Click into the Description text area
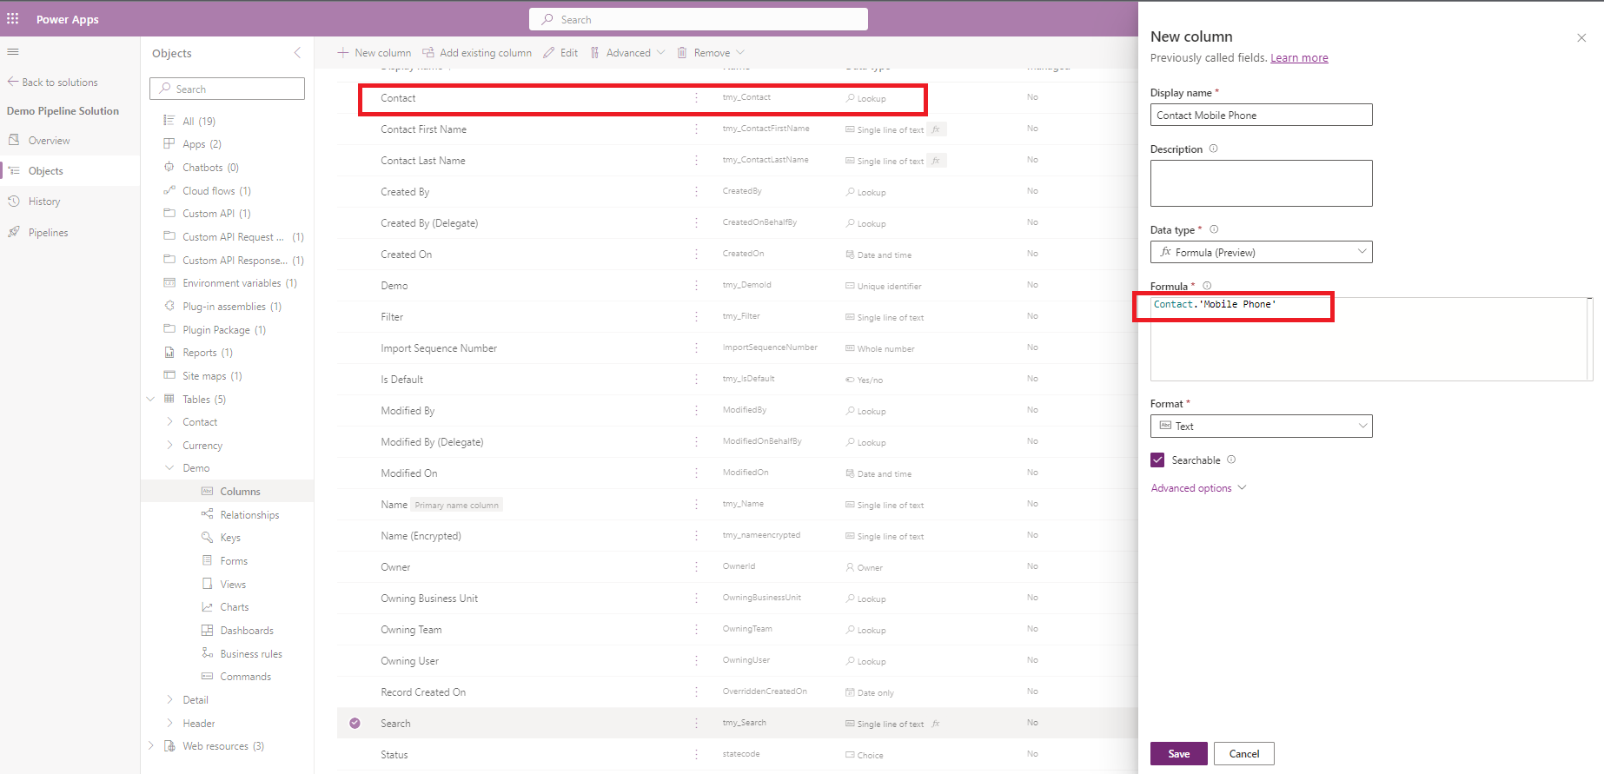Viewport: 1604px width, 774px height. (x=1262, y=183)
